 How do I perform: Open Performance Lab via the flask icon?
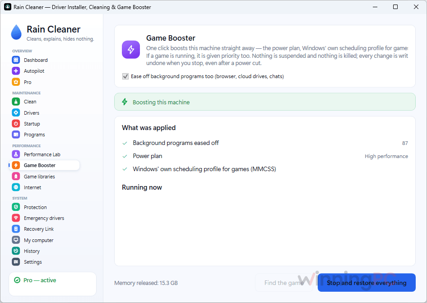point(16,154)
